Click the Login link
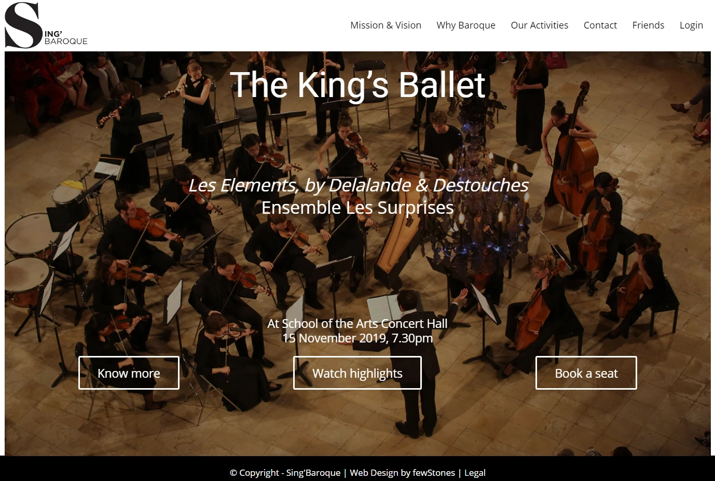This screenshot has width=715, height=481. 691,25
